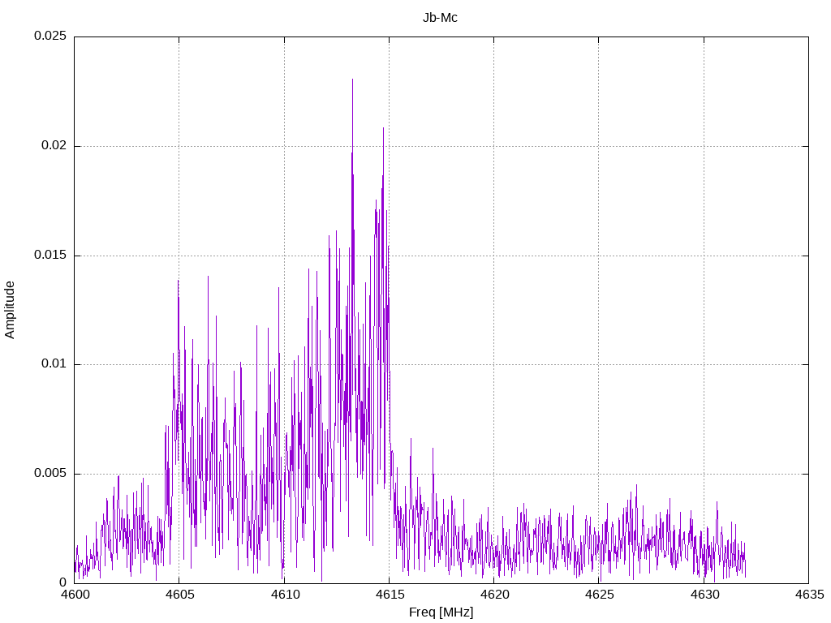Click the 0.01 y-axis tick label

point(54,364)
